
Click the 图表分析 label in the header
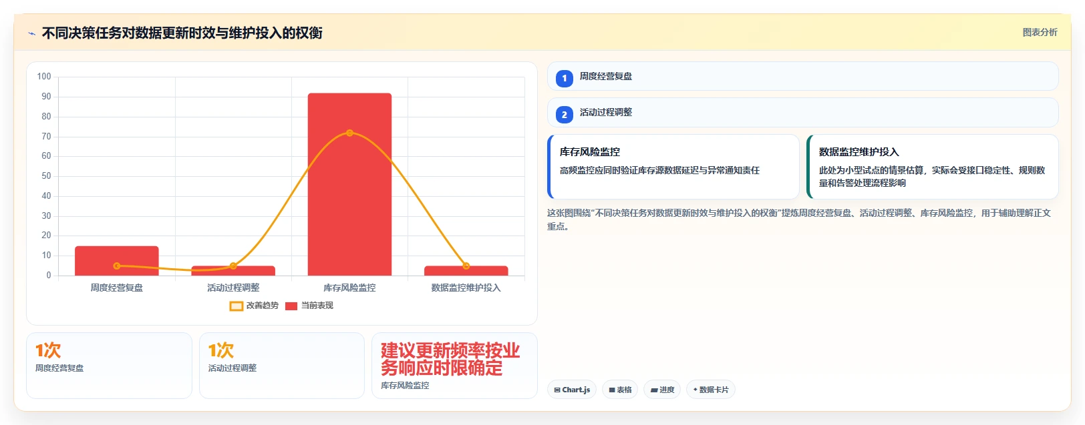pyautogui.click(x=1040, y=32)
